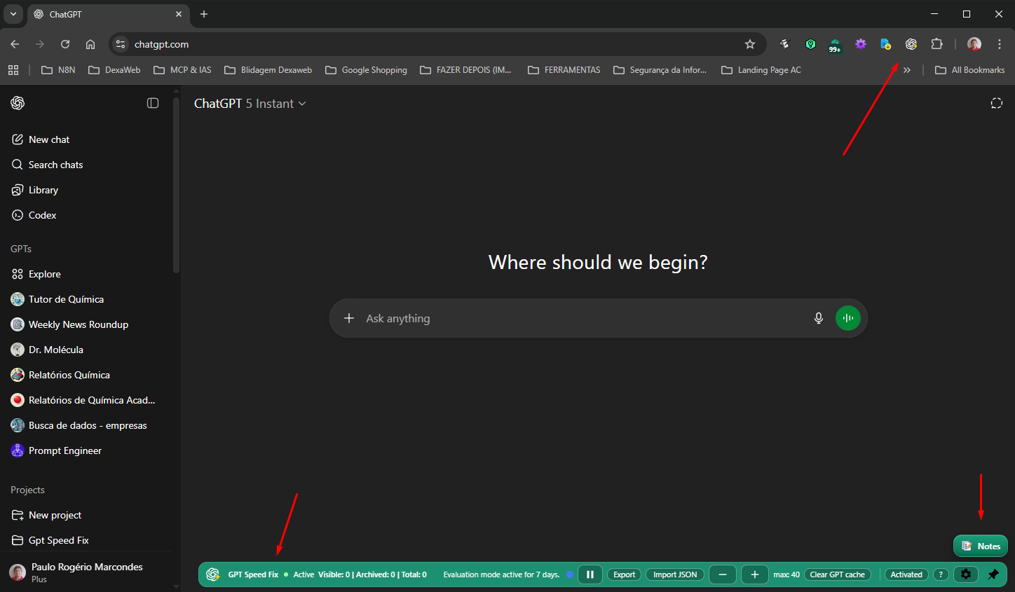Click the microphone dictation icon
The height and width of the screenshot is (592, 1015).
pos(818,318)
